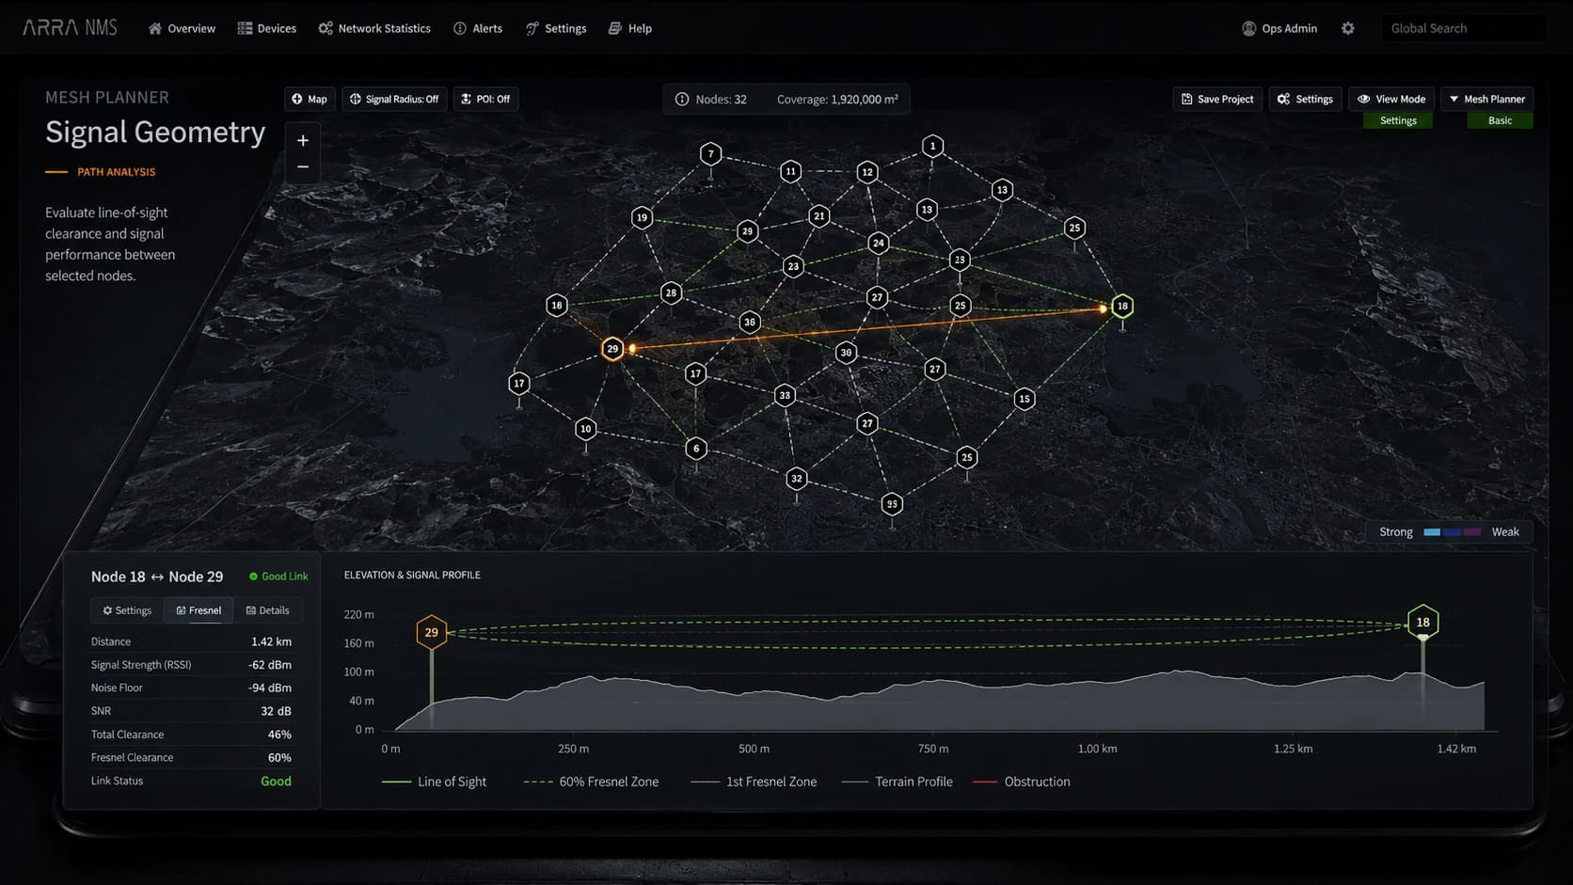Screen dimensions: 1573x885
Task: Open the Settings tab in link panel
Action: pos(127,610)
